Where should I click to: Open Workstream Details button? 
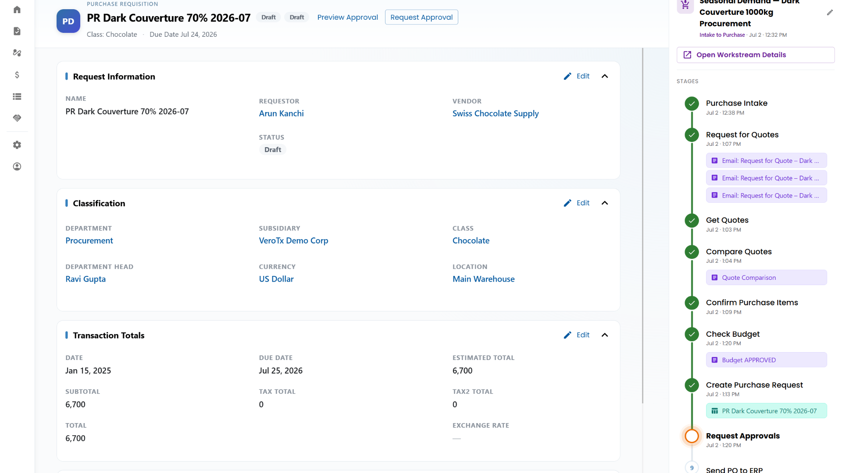click(x=755, y=55)
